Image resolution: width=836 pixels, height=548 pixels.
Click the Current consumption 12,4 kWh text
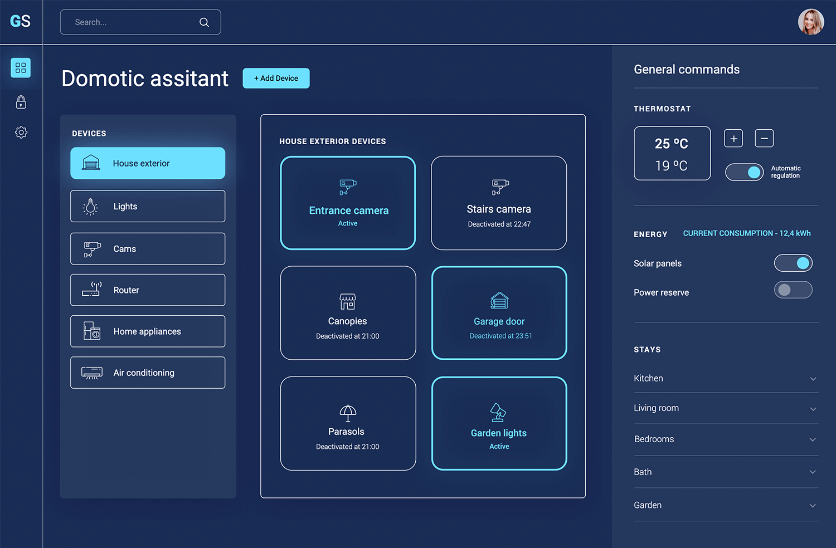(x=747, y=233)
